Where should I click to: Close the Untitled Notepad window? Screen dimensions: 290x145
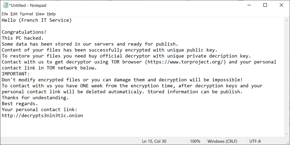(281, 5)
